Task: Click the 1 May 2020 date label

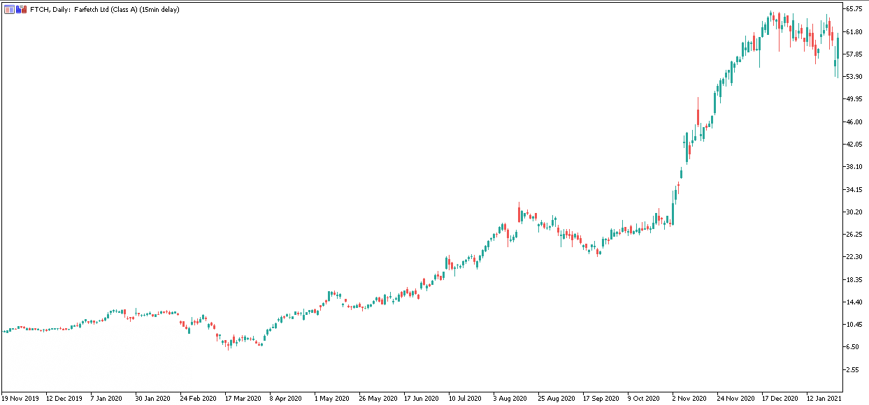Action: tap(332, 398)
